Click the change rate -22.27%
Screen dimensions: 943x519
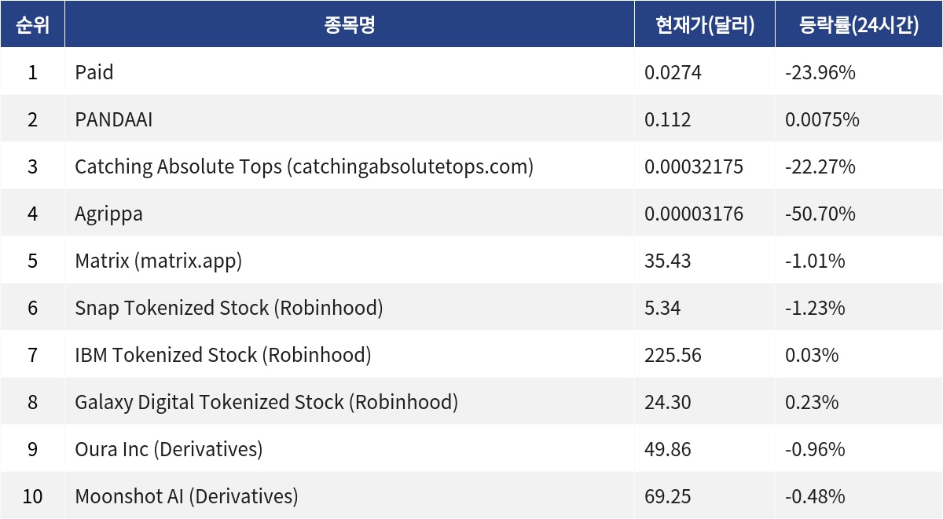pyautogui.click(x=820, y=167)
